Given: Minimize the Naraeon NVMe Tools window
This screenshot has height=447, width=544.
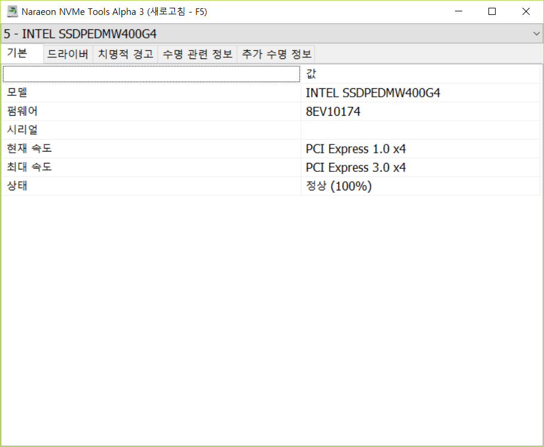Looking at the screenshot, I should point(459,11).
